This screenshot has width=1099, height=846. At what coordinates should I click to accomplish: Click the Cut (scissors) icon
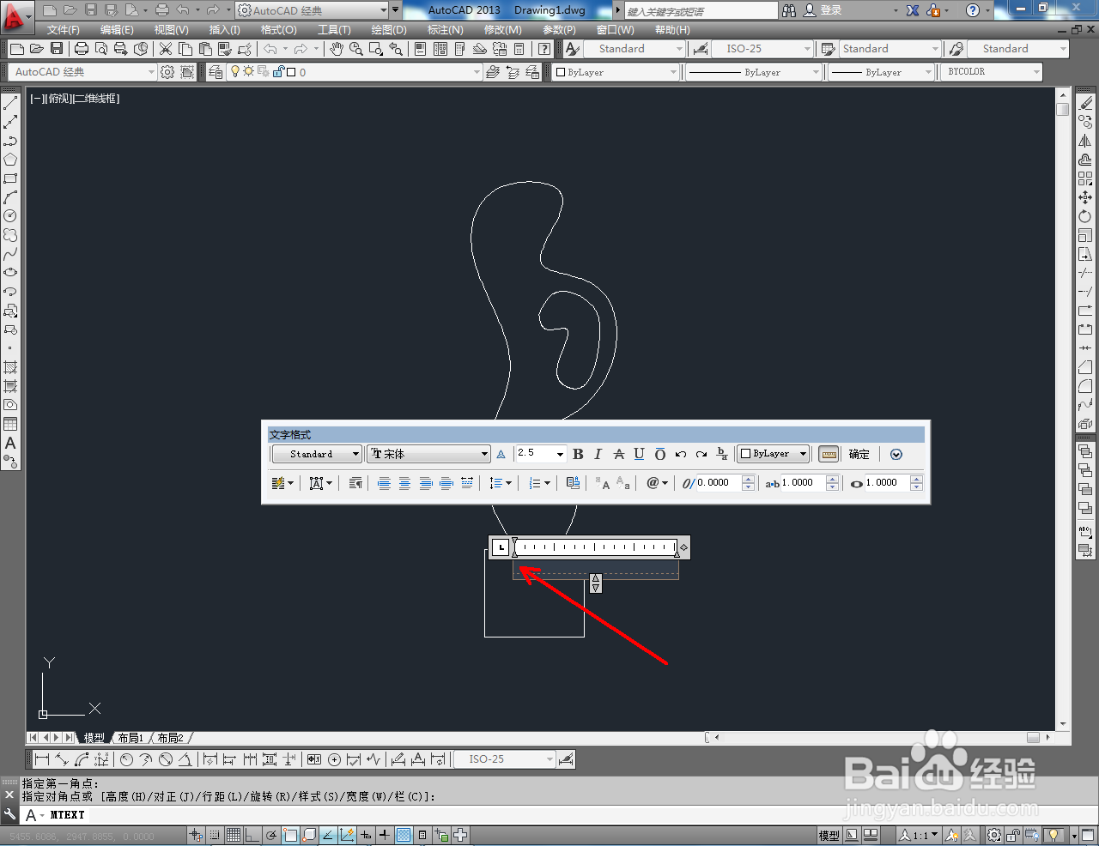click(166, 49)
